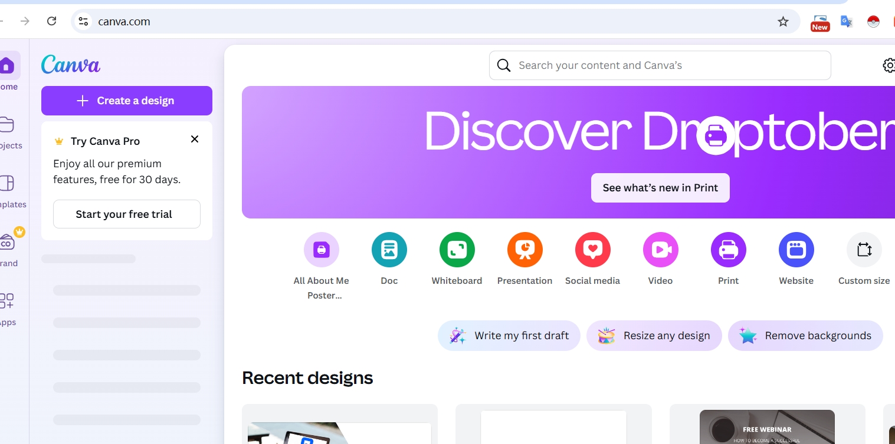
Task: Choose Video design type
Action: [661, 259]
